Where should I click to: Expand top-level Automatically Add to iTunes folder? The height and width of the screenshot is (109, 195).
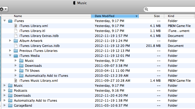point(5,100)
